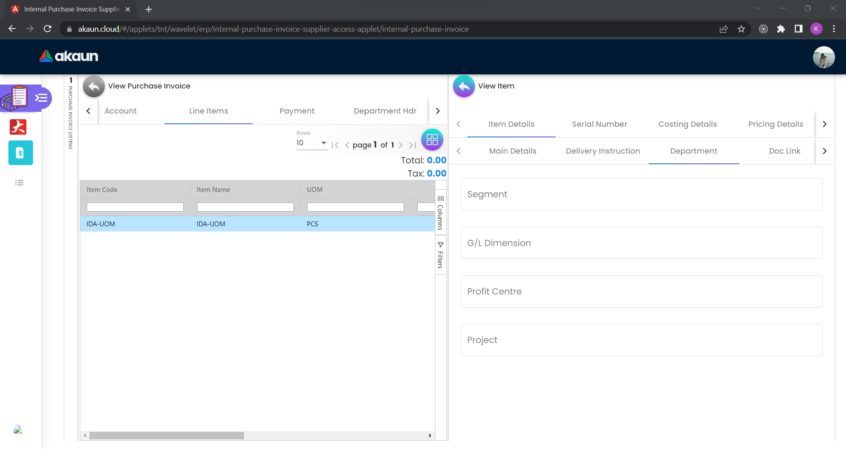Click the red document icon in sidebar

(18, 127)
